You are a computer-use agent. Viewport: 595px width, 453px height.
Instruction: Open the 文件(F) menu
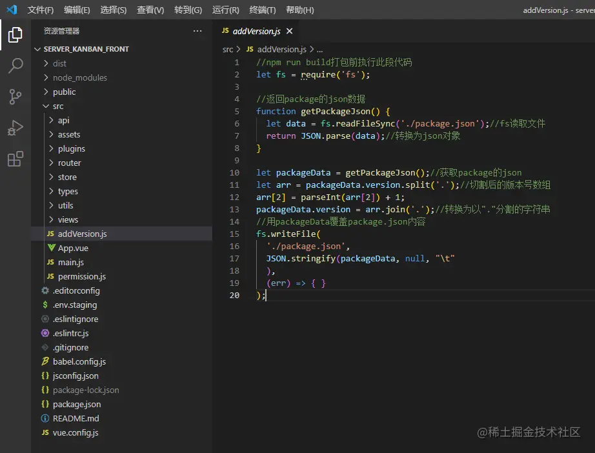pos(41,10)
